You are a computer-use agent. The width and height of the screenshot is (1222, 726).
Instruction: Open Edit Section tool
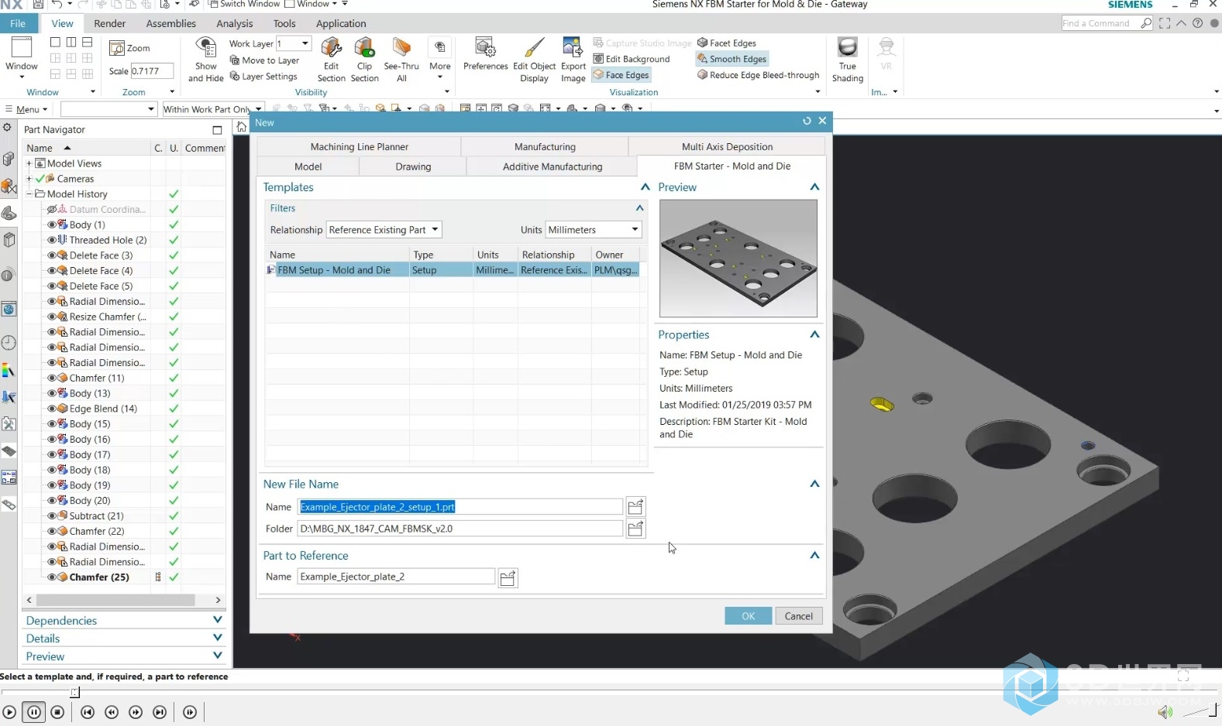[x=331, y=60]
